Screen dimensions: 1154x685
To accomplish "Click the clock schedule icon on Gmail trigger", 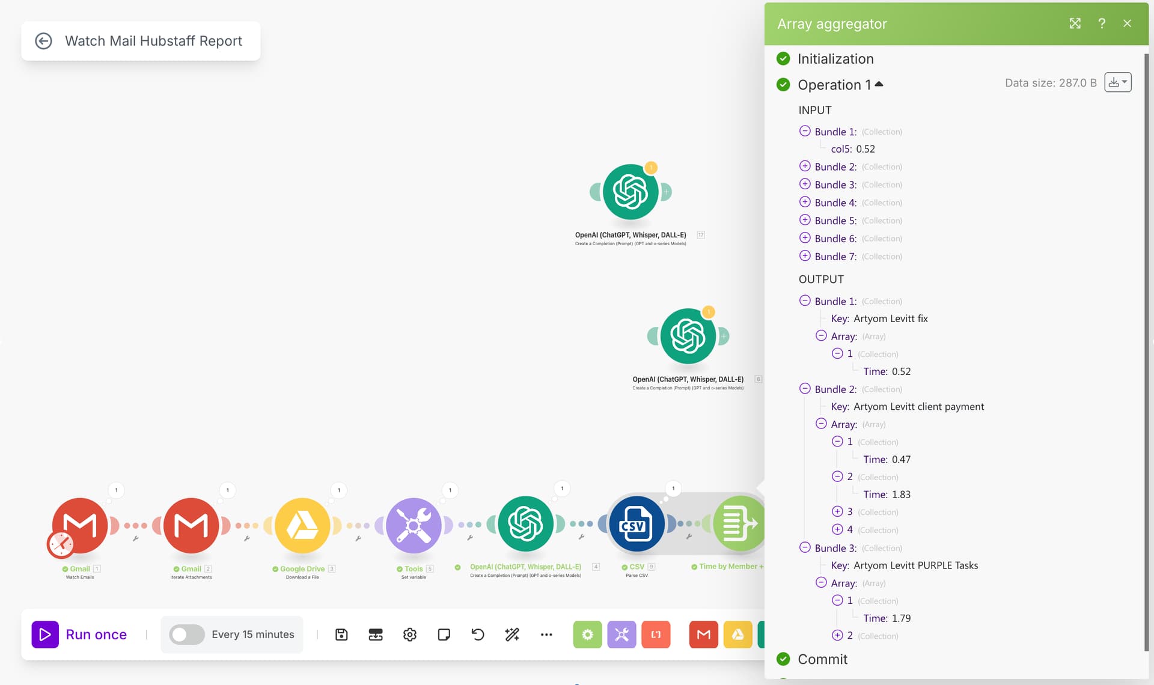I will coord(61,544).
